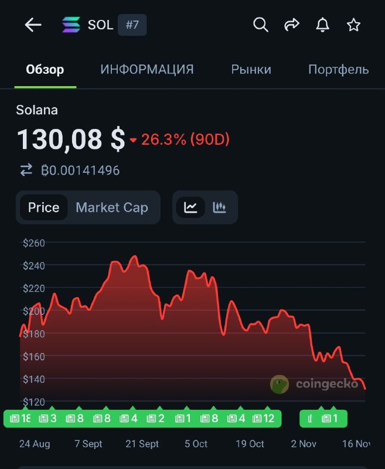The image size is (385, 469).
Task: Open the ИНФОРМАЦИЯ tab
Action: [x=146, y=69]
